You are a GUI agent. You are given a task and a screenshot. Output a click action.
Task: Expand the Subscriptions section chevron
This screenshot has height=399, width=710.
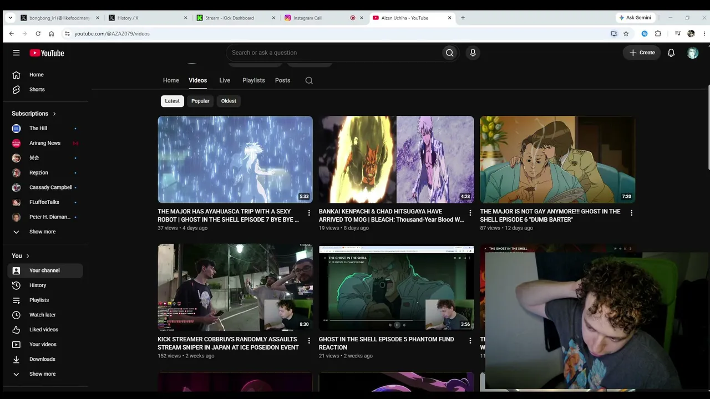point(54,114)
